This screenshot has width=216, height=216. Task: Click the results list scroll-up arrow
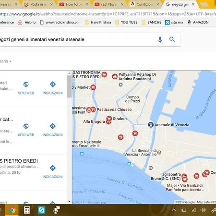[69, 73]
